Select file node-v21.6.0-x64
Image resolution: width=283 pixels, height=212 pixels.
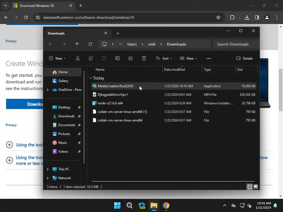pyautogui.click(x=174, y=103)
